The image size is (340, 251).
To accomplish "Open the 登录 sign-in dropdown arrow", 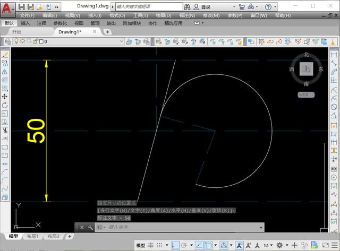I will (x=234, y=7).
